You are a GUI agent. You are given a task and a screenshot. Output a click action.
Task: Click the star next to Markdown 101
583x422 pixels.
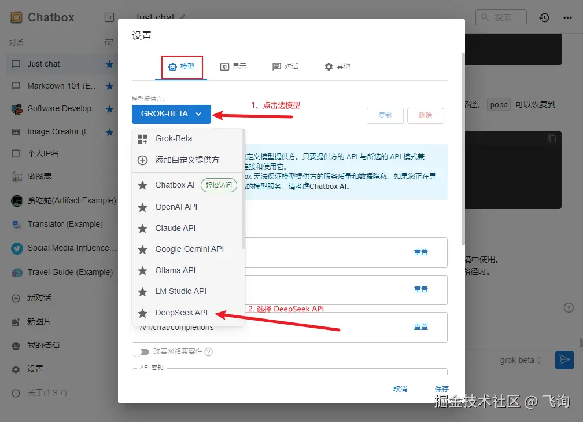(x=109, y=86)
